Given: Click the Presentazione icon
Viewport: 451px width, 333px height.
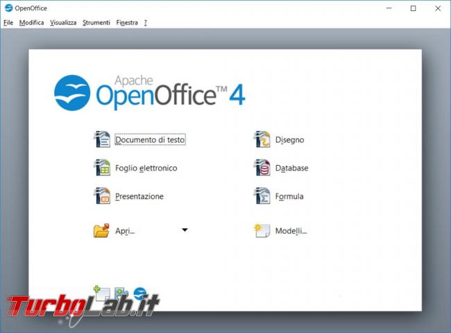Looking at the screenshot, I should 102,196.
